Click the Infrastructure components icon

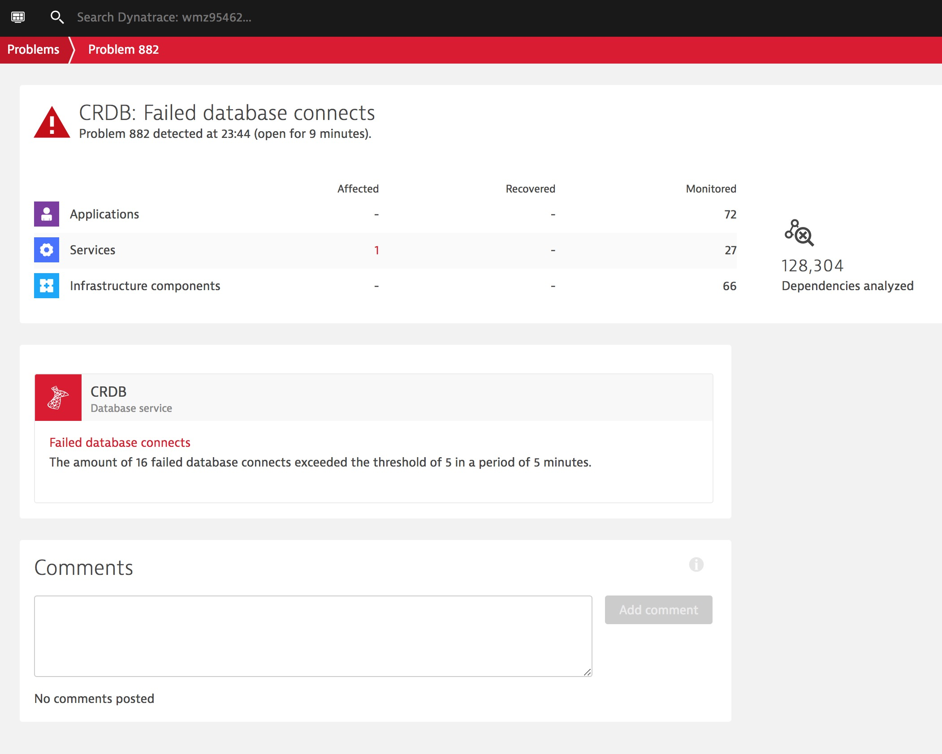46,286
